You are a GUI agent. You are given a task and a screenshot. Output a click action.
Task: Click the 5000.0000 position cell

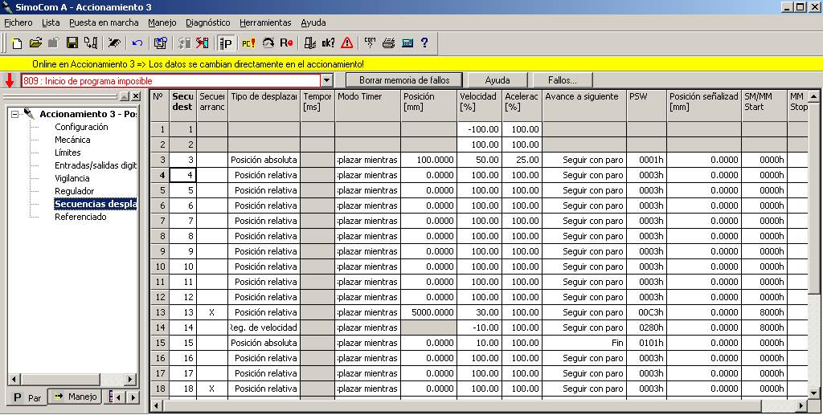pos(429,312)
